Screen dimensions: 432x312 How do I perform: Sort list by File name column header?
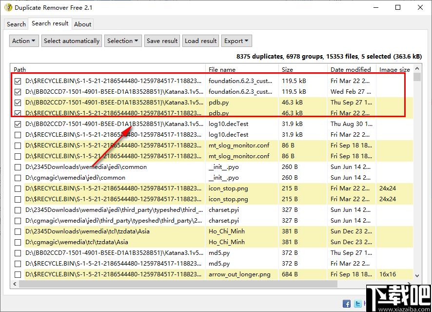click(x=242, y=69)
